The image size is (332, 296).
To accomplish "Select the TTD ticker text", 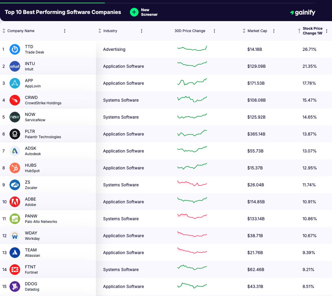I will coord(29,47).
